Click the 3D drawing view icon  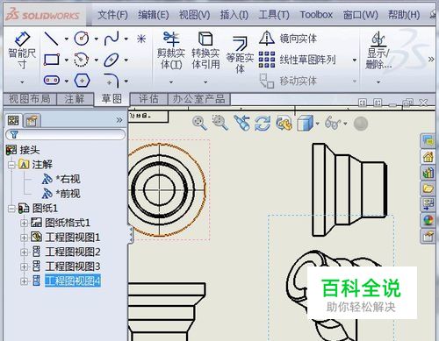[284, 124]
